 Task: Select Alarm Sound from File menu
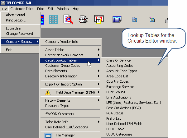click(20, 15)
